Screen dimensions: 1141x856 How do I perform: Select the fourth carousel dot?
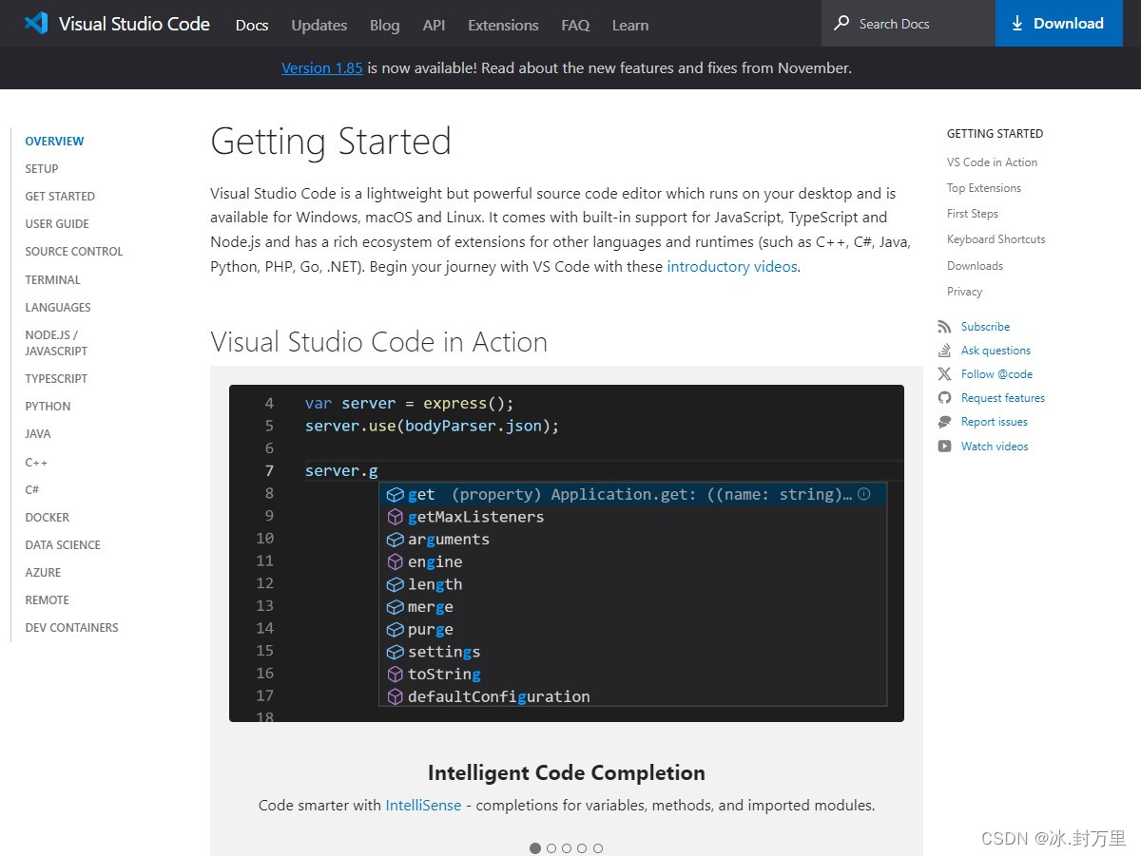[x=582, y=848]
